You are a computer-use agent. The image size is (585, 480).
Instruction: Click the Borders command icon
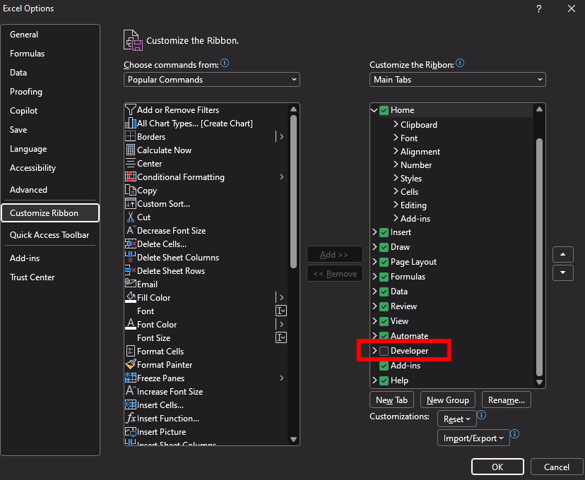(x=130, y=137)
